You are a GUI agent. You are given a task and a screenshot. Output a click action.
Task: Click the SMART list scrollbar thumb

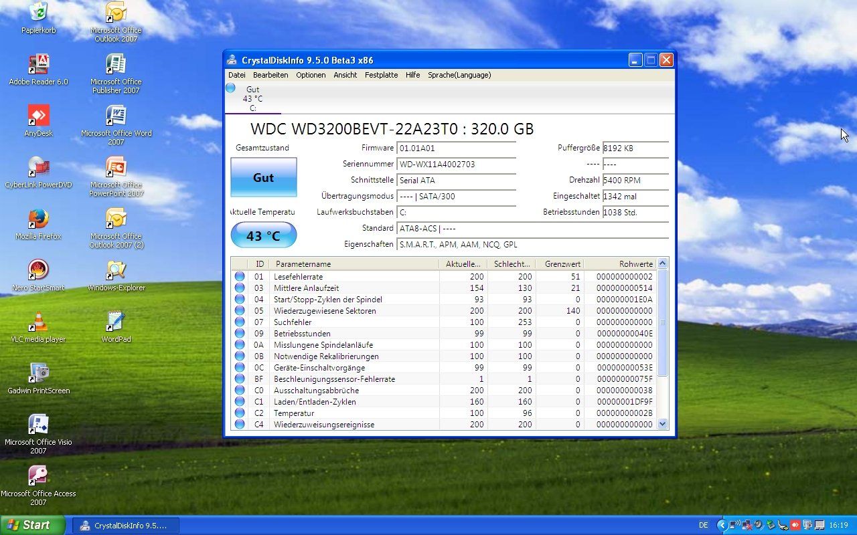663,322
